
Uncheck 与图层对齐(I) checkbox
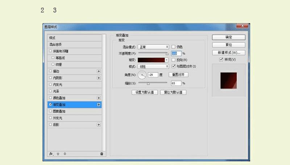click(173, 66)
